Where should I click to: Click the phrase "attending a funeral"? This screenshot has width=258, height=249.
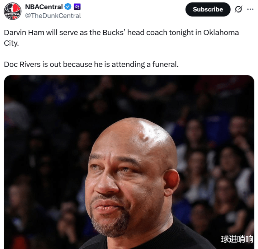click(145, 64)
